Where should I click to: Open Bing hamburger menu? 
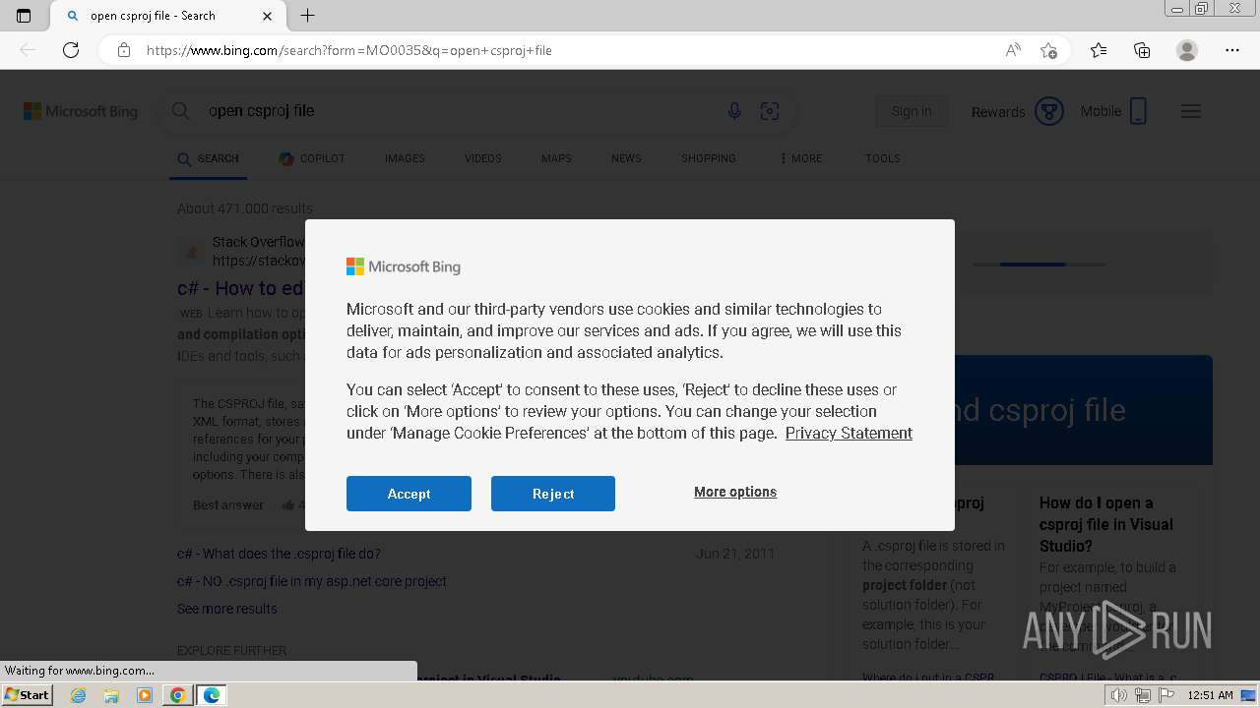coord(1191,111)
